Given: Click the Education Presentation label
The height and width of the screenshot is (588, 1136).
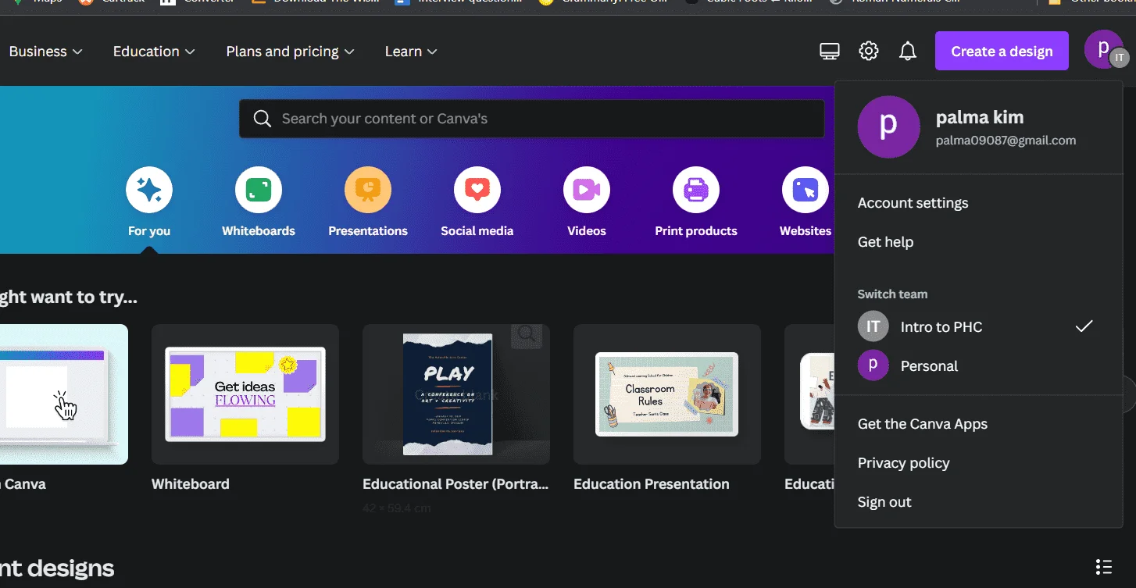Looking at the screenshot, I should click(652, 484).
